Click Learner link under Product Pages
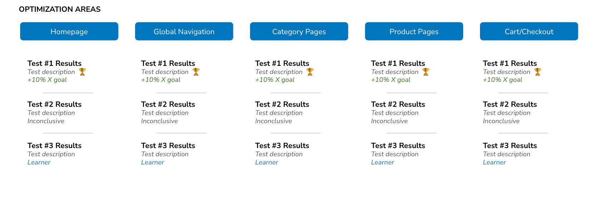Viewport: 594px width, 220px height. pos(382,162)
